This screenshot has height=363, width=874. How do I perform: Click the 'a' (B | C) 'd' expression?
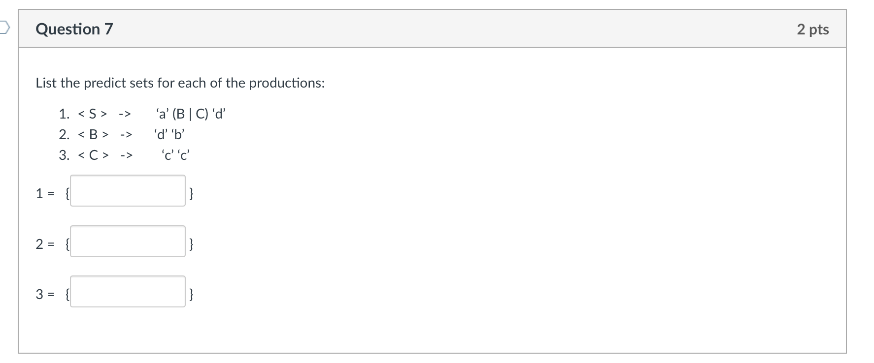tap(191, 114)
